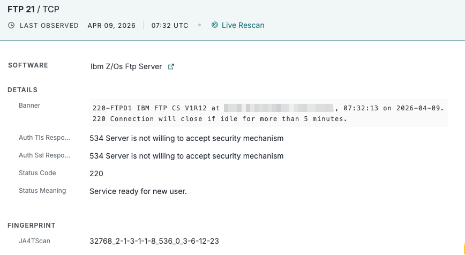Click the SOFTWARE section label
Image resolution: width=465 pixels, height=255 pixels.
click(x=28, y=65)
